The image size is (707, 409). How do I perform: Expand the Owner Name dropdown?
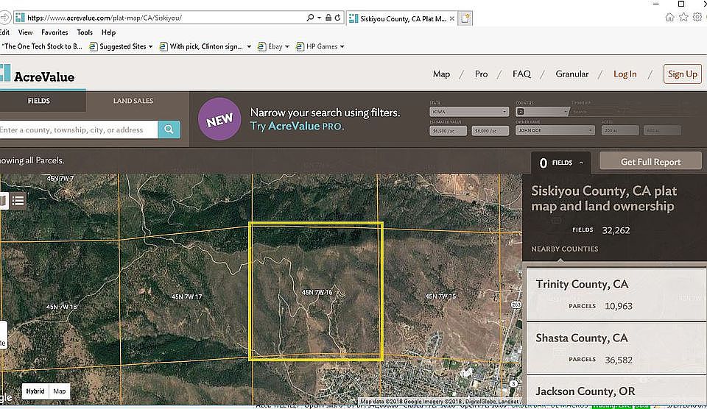(555, 130)
